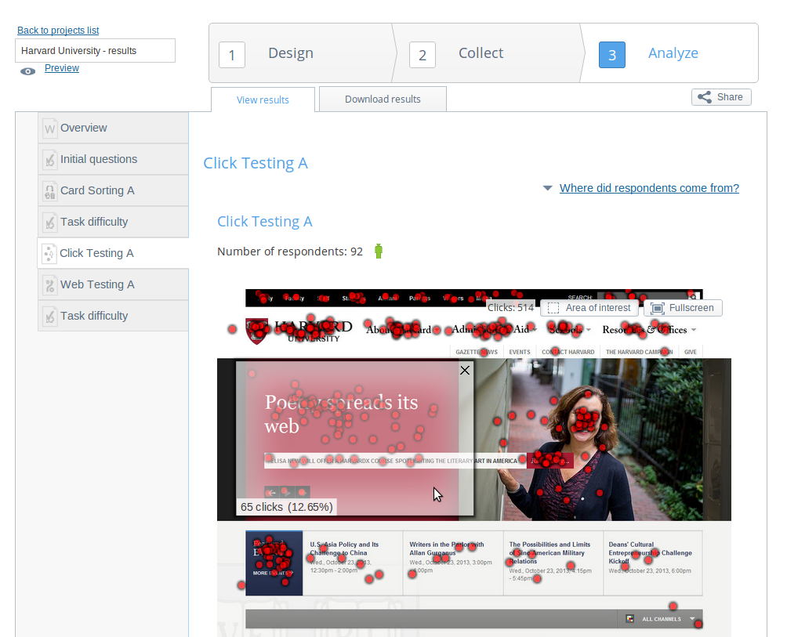Click step number 2 box

423,55
